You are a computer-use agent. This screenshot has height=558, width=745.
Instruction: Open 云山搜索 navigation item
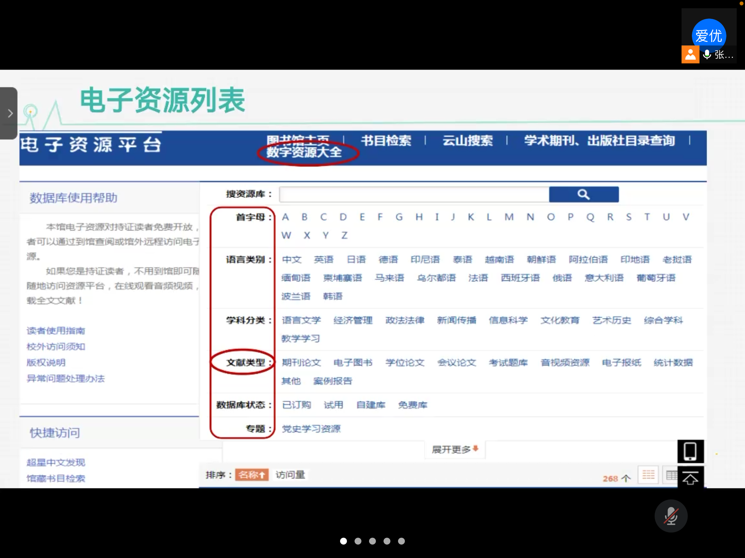click(x=467, y=141)
